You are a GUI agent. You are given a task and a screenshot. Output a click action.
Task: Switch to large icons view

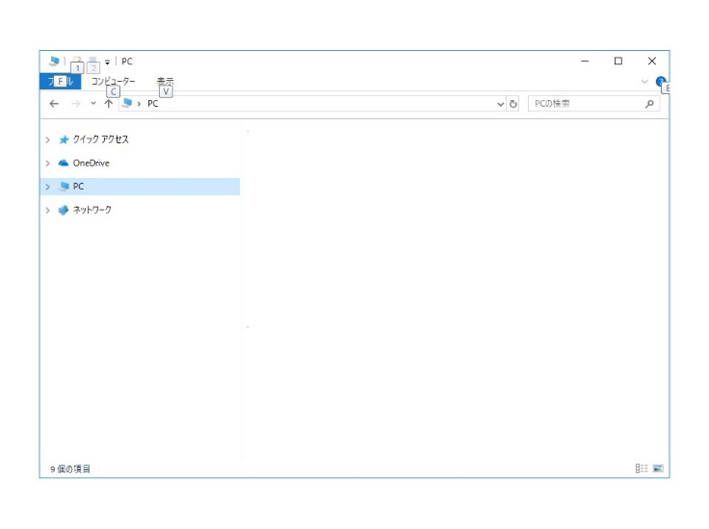[658, 468]
